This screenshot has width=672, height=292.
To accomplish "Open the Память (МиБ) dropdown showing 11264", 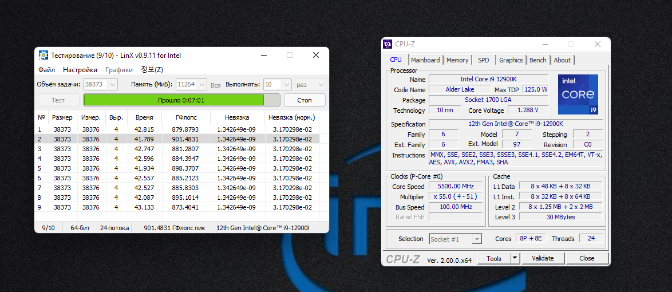I will 192,85.
